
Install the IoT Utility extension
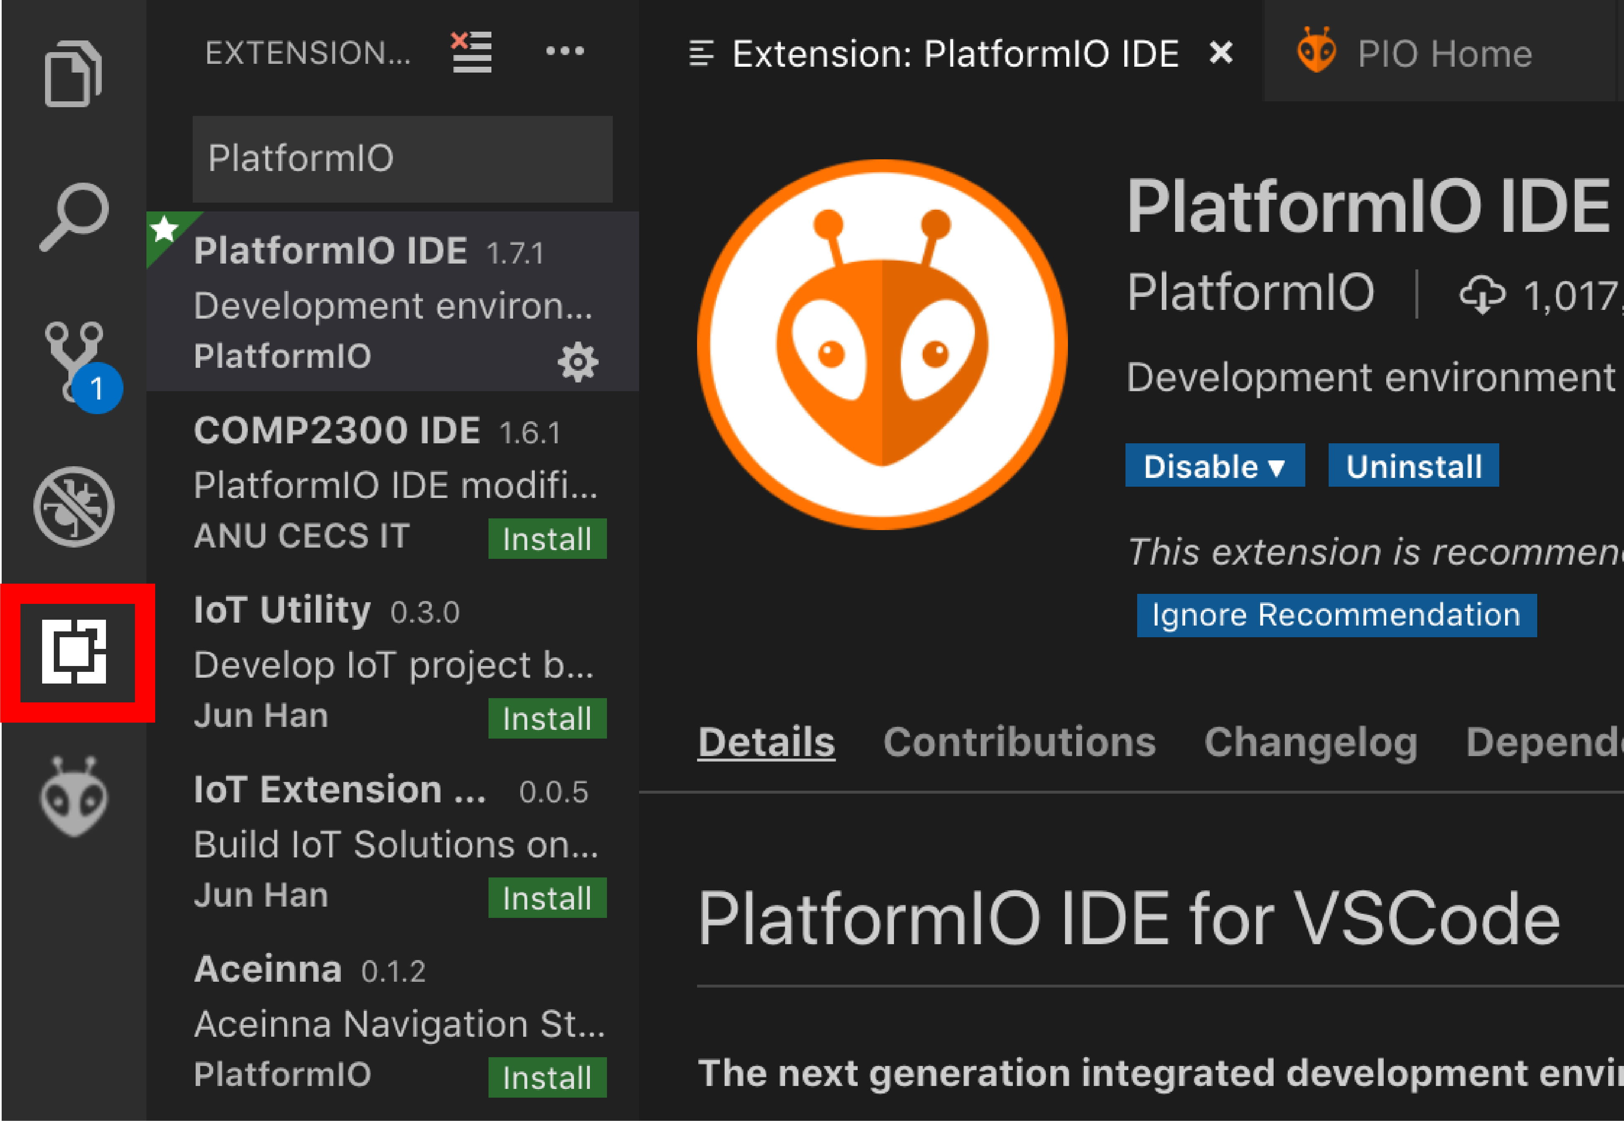point(546,719)
